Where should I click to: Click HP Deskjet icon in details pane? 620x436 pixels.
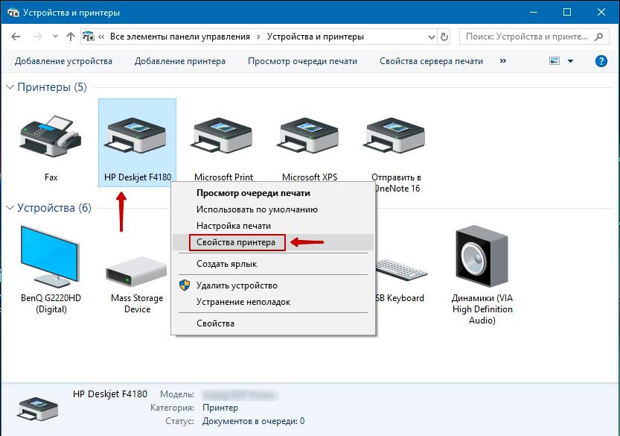[38, 408]
